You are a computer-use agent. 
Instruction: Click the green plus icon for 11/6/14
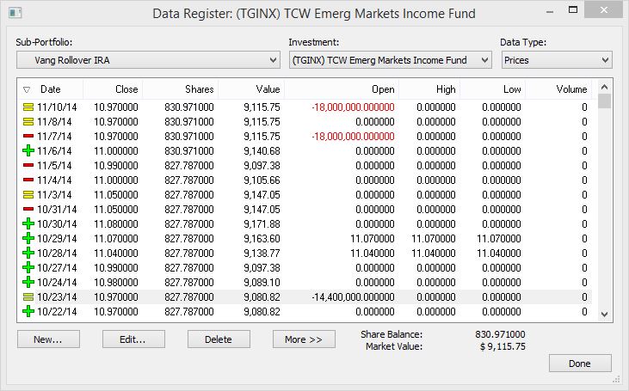[28, 151]
